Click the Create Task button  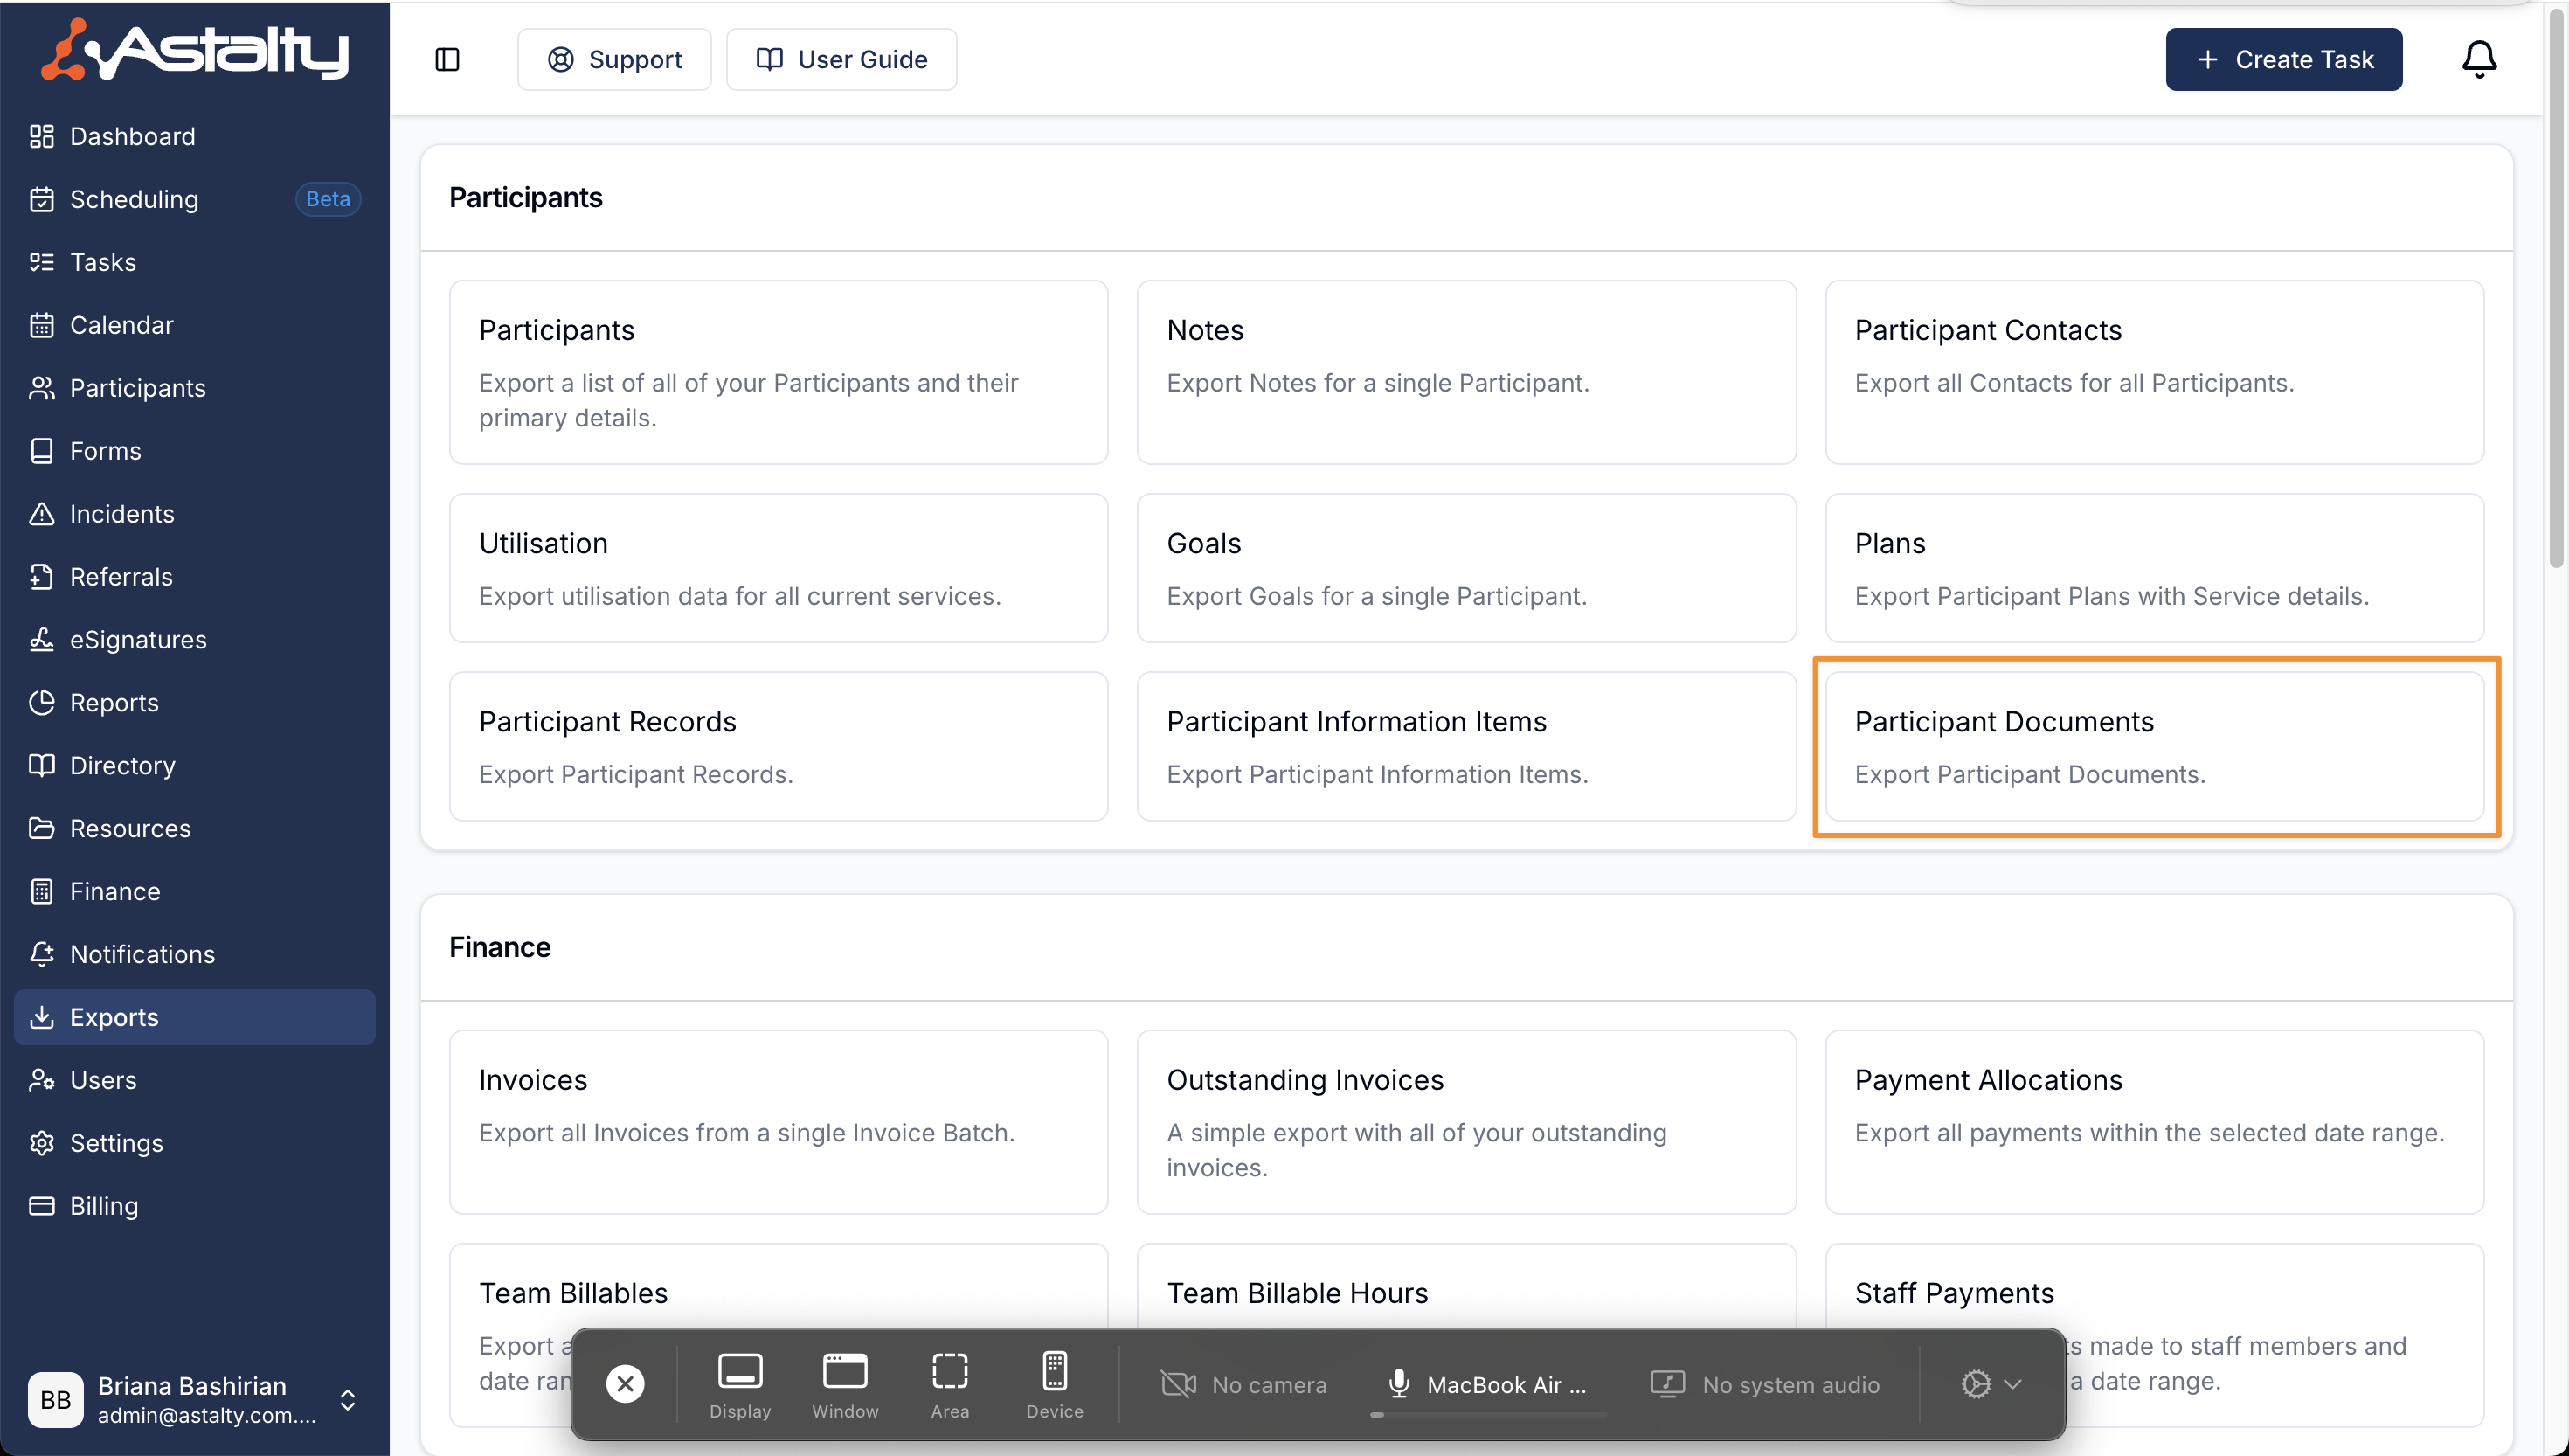coord(2283,59)
